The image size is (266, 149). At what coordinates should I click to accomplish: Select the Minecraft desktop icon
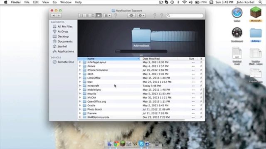pos(256,12)
